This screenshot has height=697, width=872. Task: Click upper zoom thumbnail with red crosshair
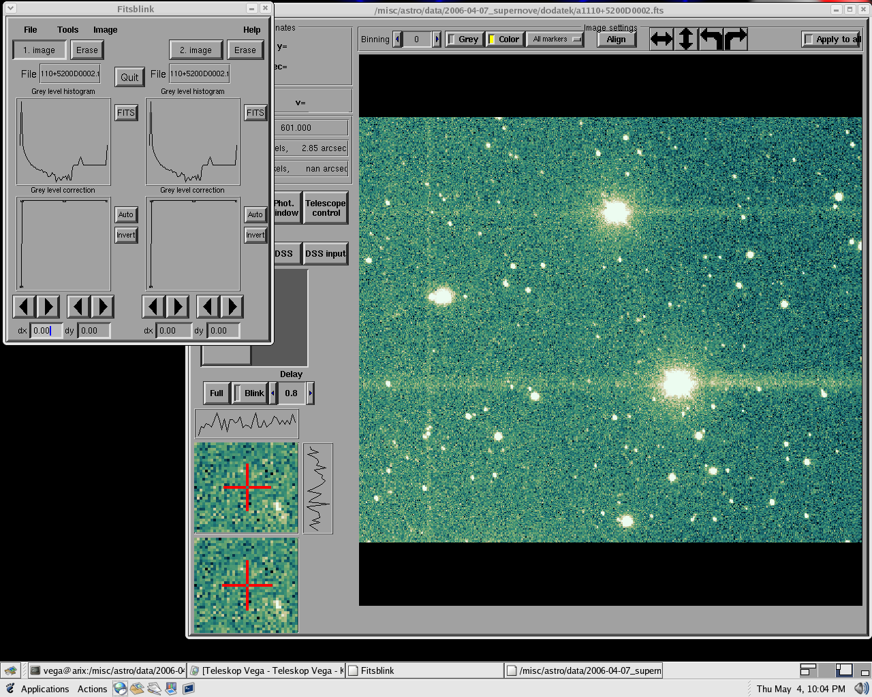click(x=247, y=487)
